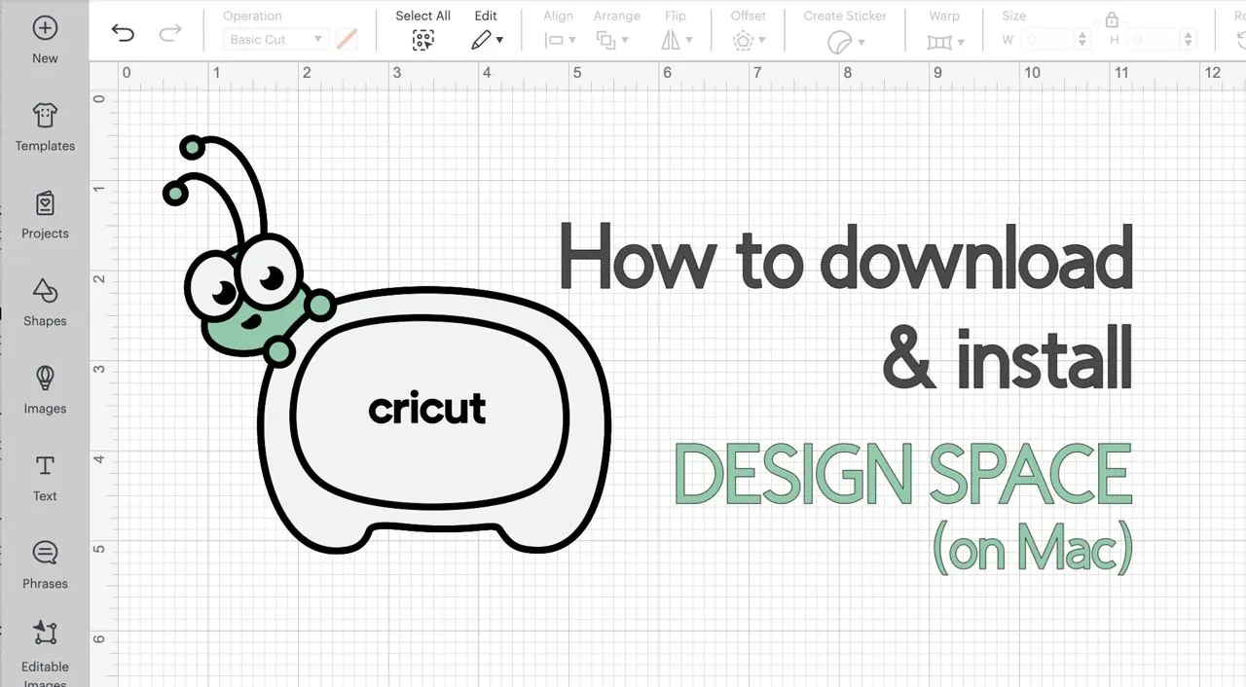Redo the last undone action
Image resolution: width=1246 pixels, height=687 pixels.
[170, 32]
